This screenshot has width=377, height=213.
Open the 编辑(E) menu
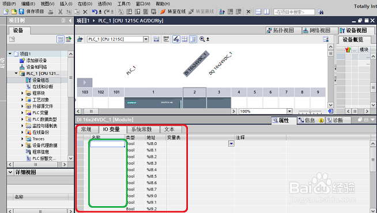[28, 3]
